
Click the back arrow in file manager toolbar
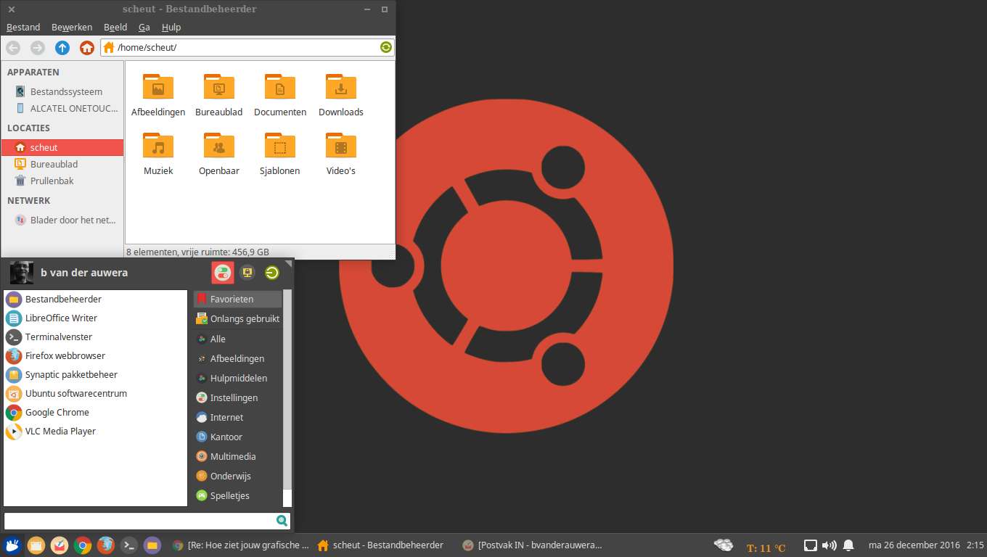click(13, 48)
